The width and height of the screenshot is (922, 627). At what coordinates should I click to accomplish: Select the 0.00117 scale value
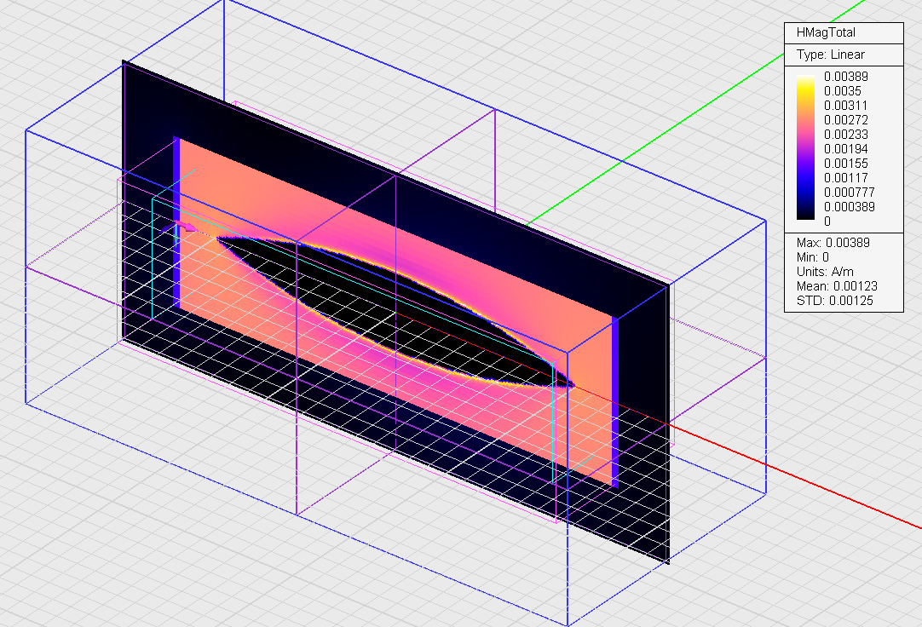click(845, 178)
